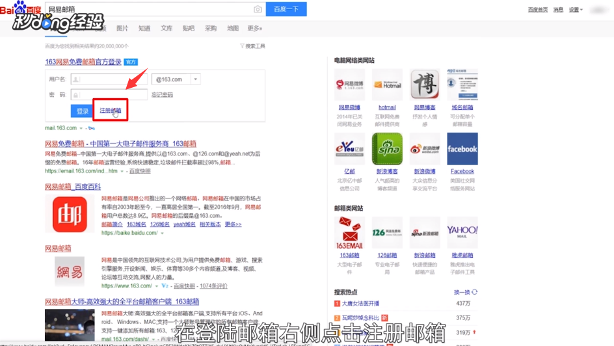Open the 网易邮箱 result heading link
This screenshot has height=346, width=614.
[x=58, y=248]
